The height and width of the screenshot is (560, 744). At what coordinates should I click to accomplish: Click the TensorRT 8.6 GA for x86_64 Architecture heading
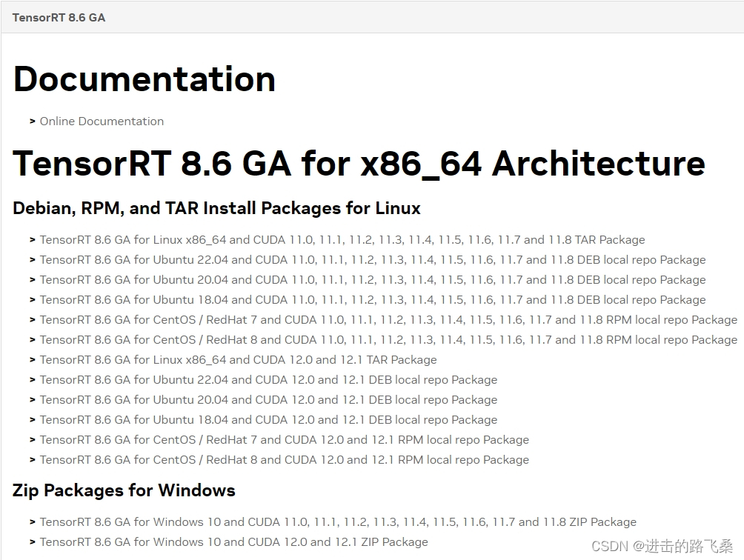pyautogui.click(x=359, y=164)
